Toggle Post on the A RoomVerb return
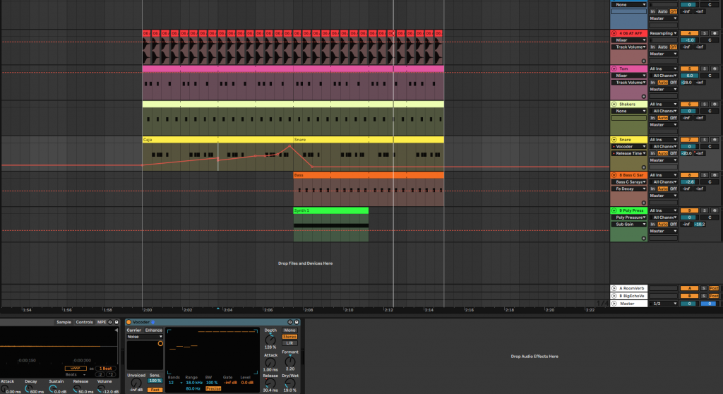The width and height of the screenshot is (723, 394). 714,288
